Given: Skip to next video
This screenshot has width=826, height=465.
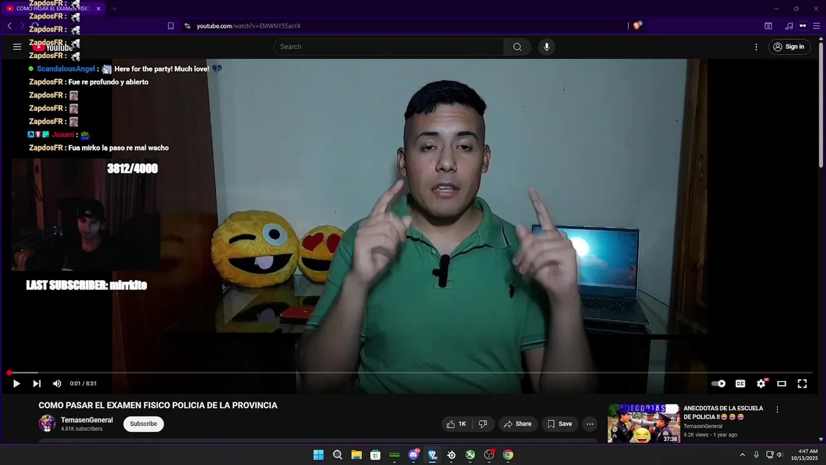Looking at the screenshot, I should click(37, 384).
